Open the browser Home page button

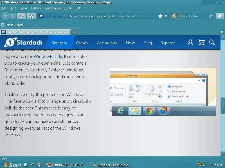point(31,16)
